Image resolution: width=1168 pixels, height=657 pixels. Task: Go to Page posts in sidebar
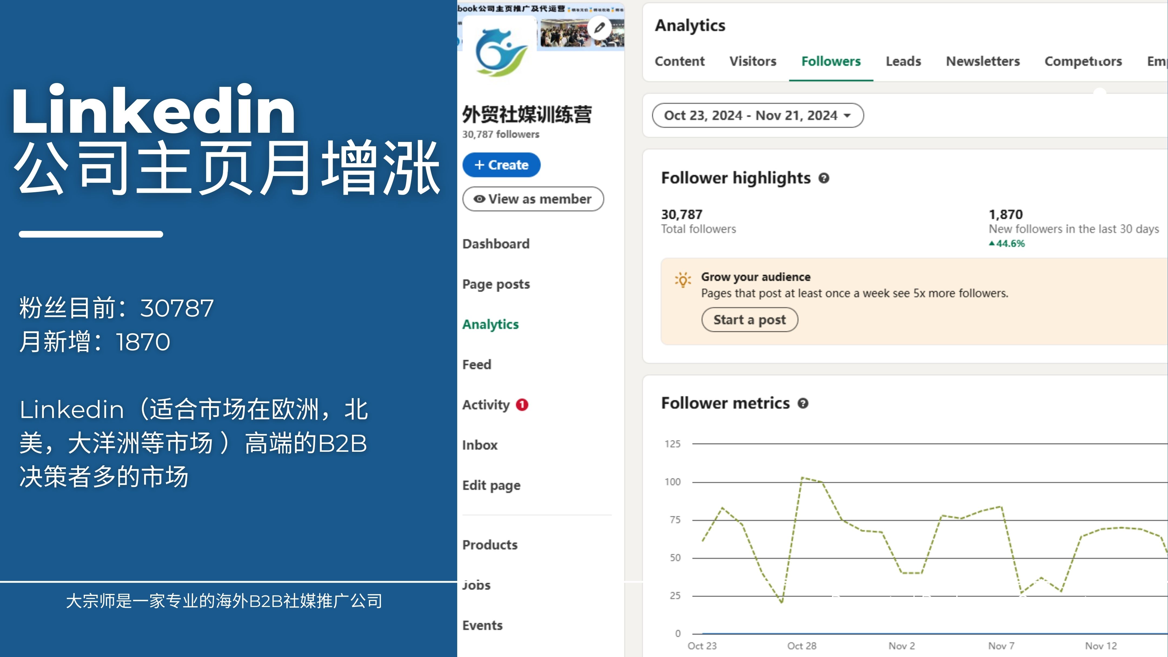click(x=496, y=284)
